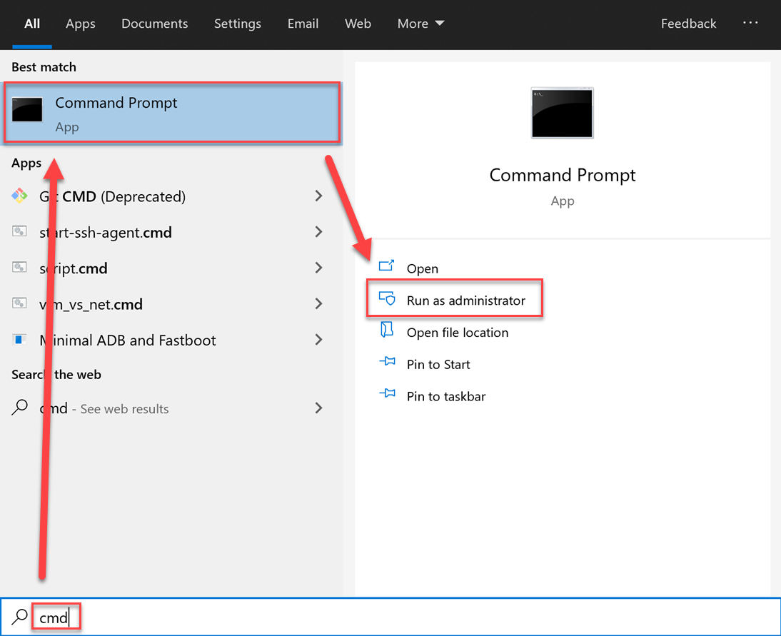This screenshot has width=781, height=636.
Task: Expand the cmd web results chevron
Action: point(318,408)
